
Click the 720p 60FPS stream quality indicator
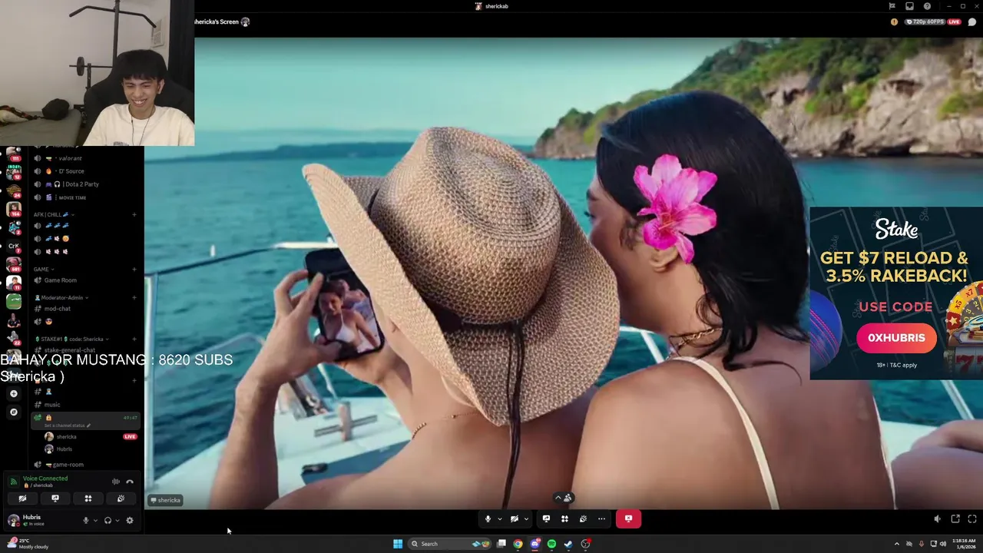coord(925,22)
